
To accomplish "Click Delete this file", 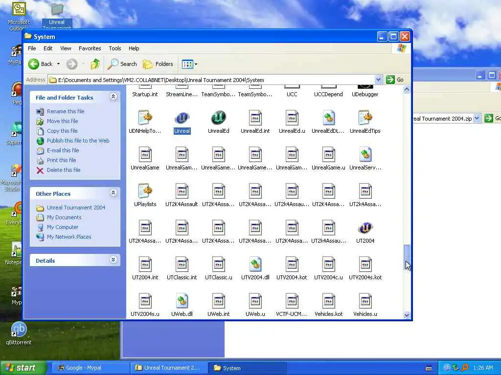I will pos(64,170).
